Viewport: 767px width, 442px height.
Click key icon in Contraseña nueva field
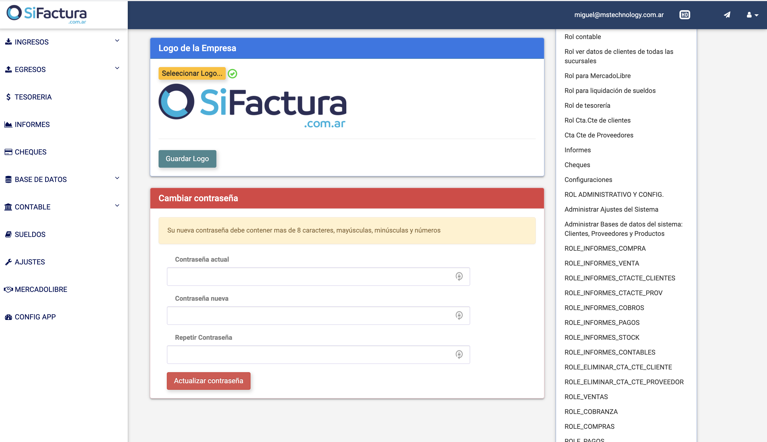[x=459, y=315]
